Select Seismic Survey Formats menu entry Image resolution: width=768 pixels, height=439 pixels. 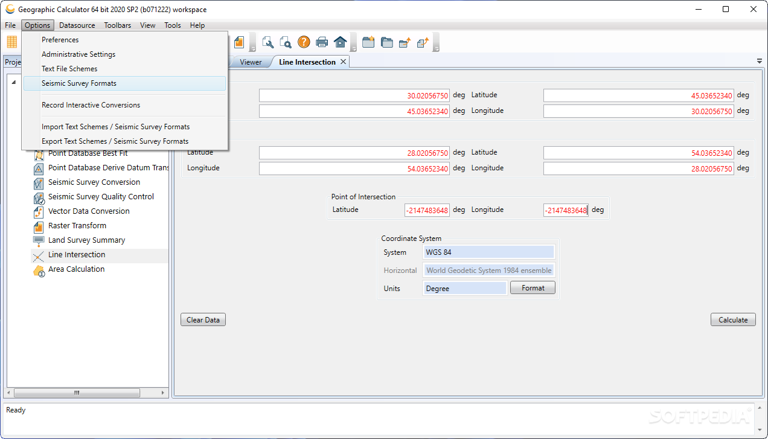click(124, 83)
